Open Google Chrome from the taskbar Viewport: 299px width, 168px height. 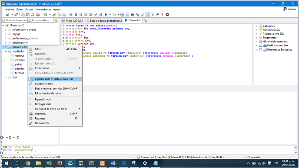[28, 163]
